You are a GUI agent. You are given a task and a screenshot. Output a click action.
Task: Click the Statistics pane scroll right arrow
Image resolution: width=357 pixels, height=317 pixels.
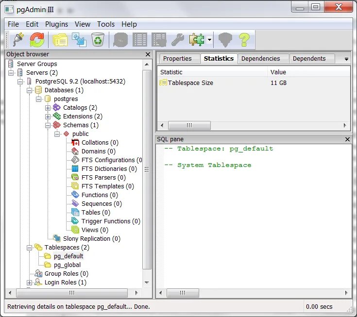tap(345, 125)
